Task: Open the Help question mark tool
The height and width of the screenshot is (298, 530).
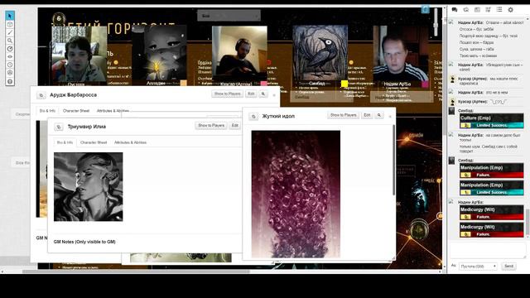Action: tap(10, 81)
